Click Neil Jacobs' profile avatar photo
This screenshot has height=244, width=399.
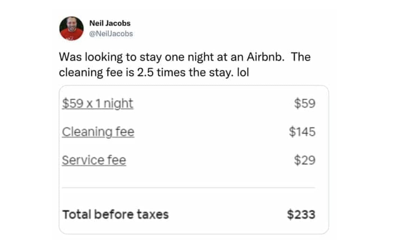(x=71, y=28)
